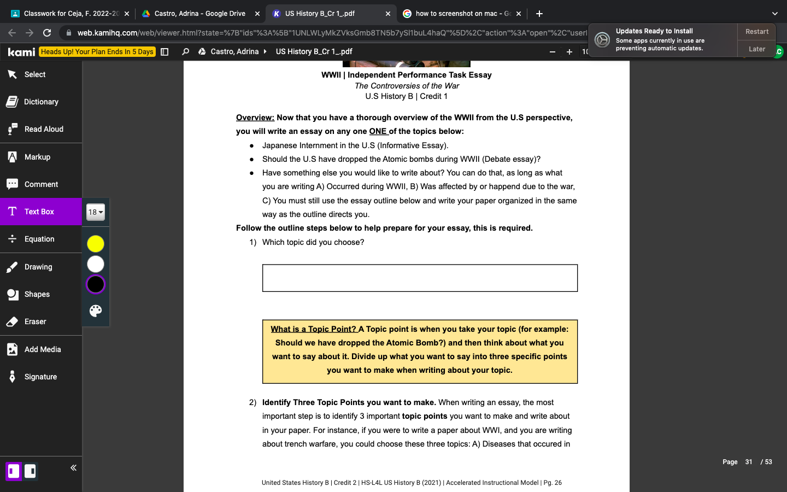Open the custom color palette picker
Screen dimensions: 787x492
96,311
